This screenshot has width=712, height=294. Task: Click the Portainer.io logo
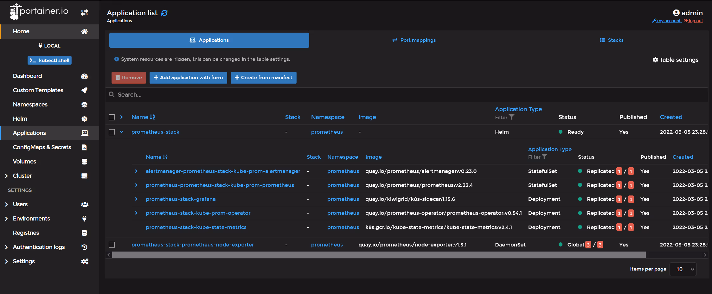pos(39,11)
